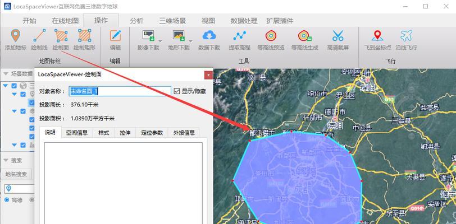456x224 pixels.
Task: Toggle the child checkbox under the pin-icon node
Action: coord(31,102)
